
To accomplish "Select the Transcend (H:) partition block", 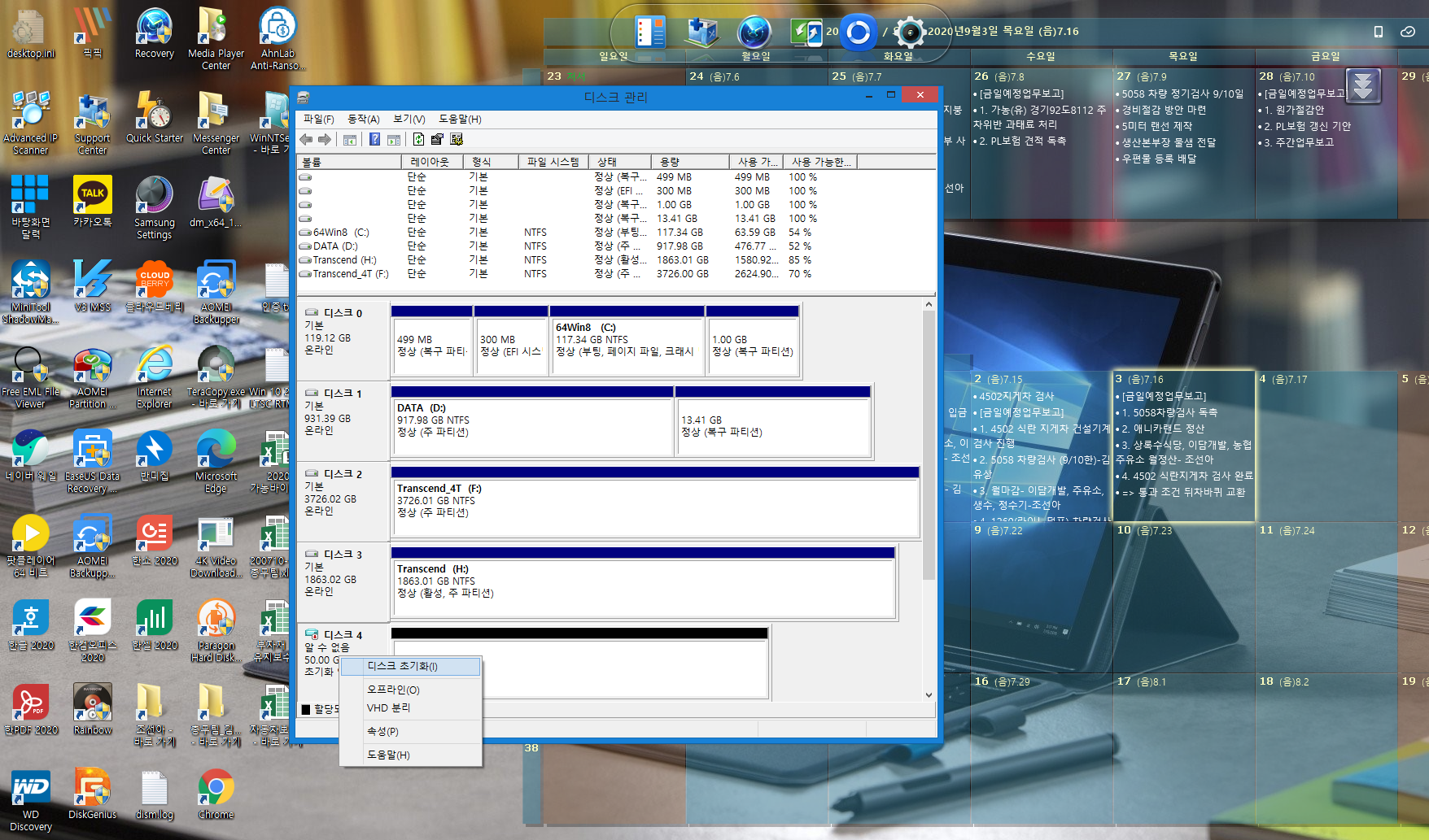I will coord(643,582).
